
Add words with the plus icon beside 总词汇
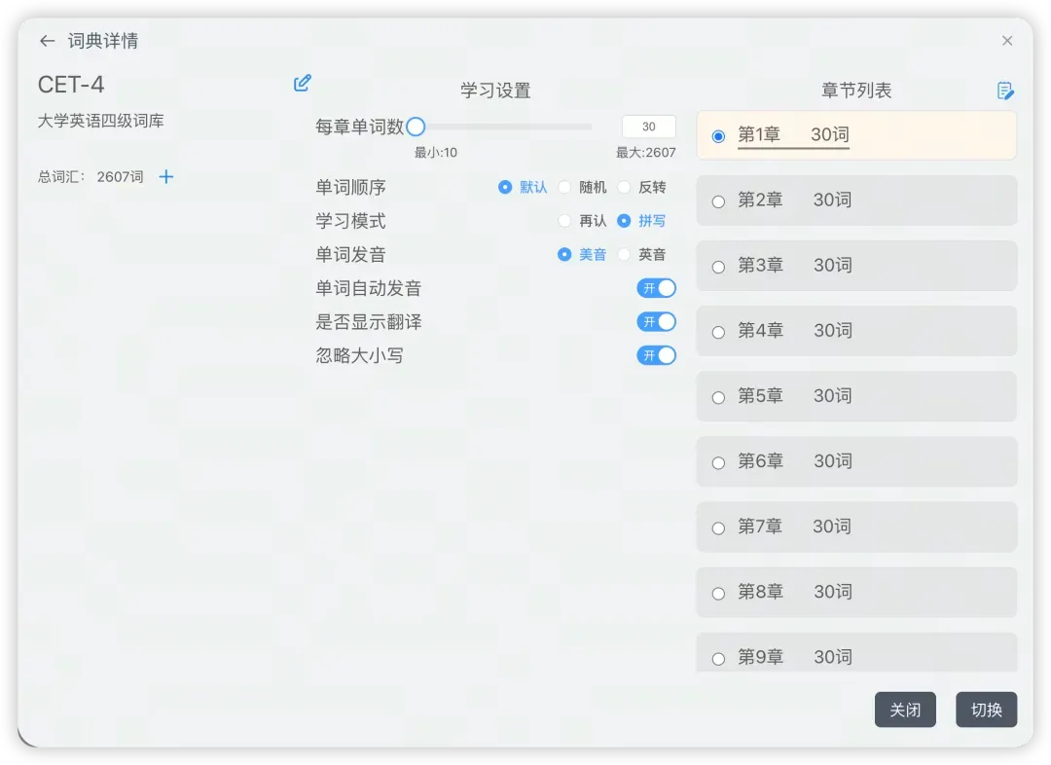(x=166, y=176)
